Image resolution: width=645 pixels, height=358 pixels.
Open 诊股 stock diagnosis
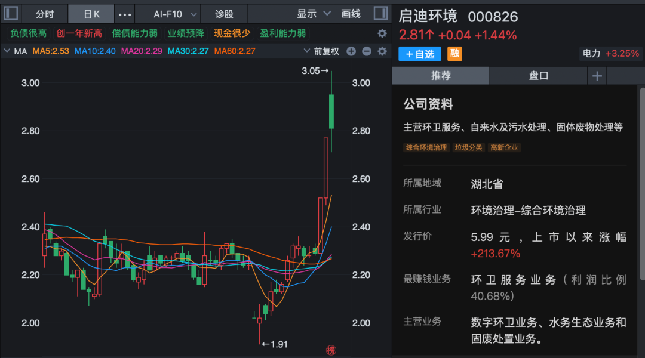224,13
